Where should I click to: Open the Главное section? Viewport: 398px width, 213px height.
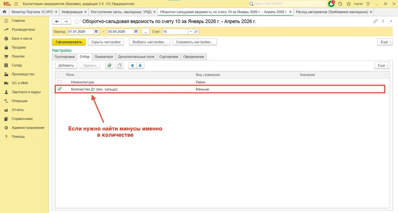(x=18, y=21)
